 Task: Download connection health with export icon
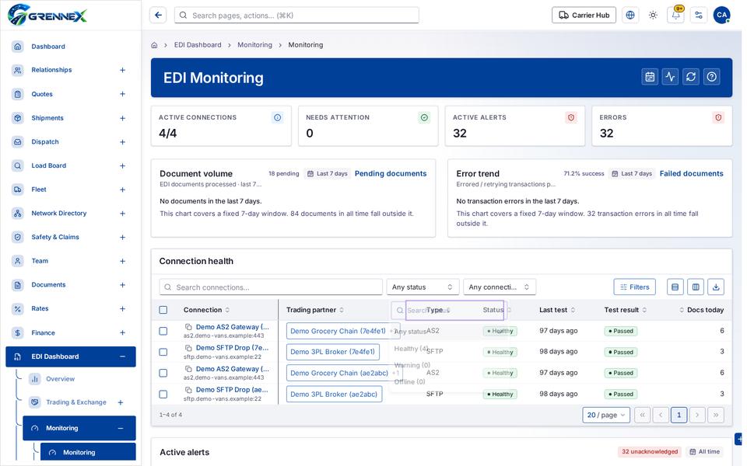pyautogui.click(x=716, y=287)
